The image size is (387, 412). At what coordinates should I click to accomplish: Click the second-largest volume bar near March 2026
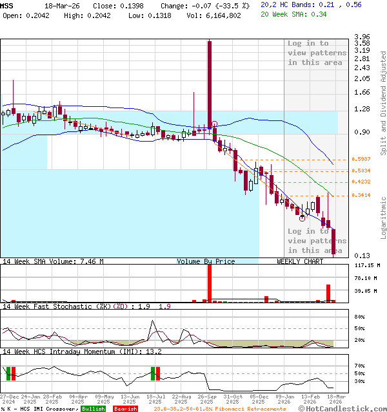pyautogui.click(x=328, y=293)
